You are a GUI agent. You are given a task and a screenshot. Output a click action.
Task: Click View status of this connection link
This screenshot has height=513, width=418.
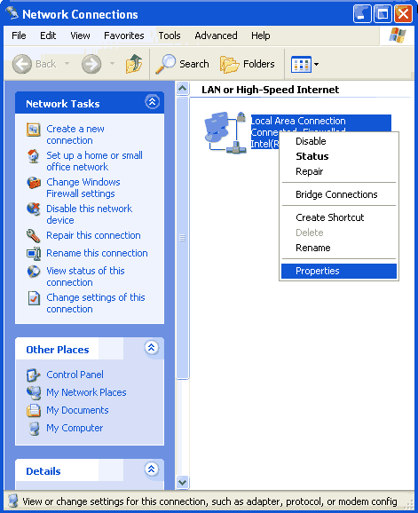click(x=85, y=276)
